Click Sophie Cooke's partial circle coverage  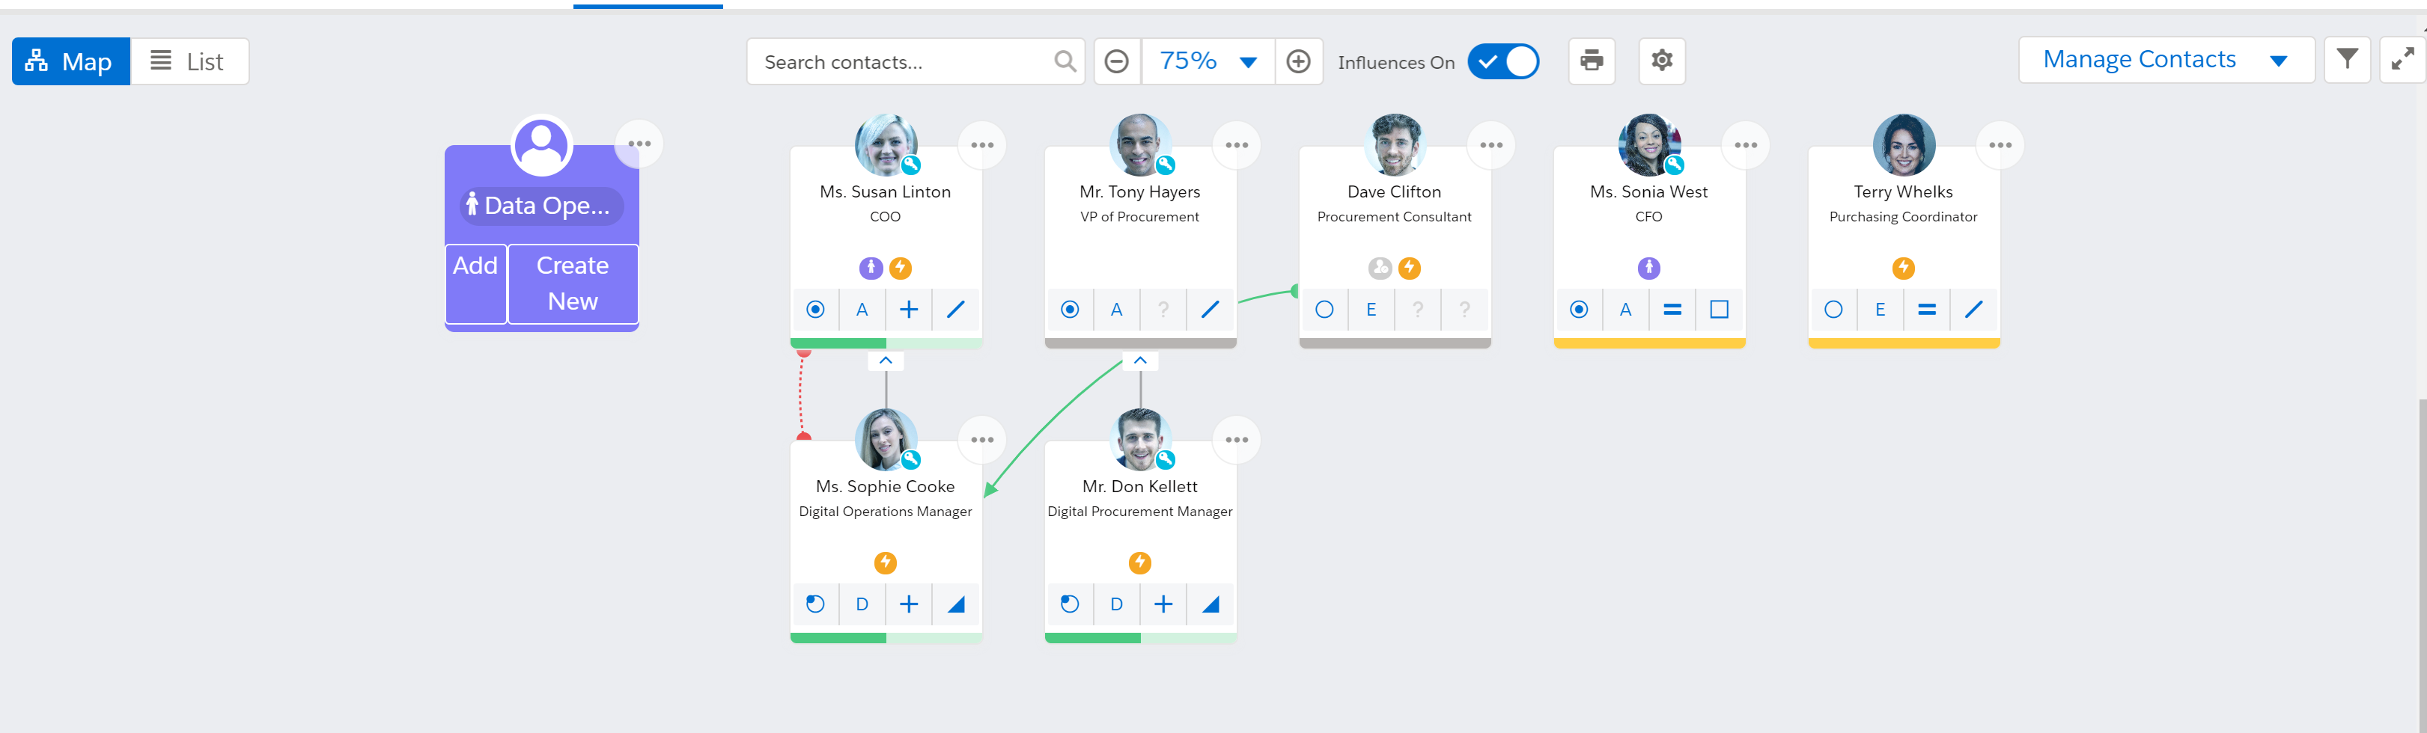[815, 604]
